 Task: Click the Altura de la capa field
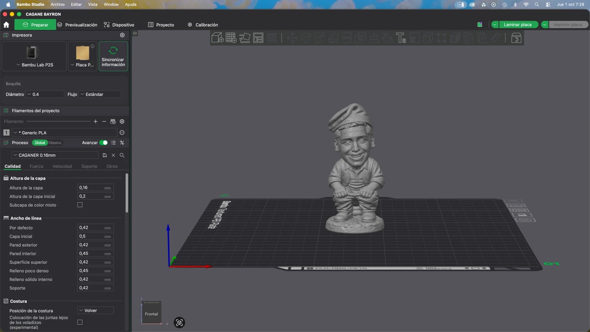pos(96,187)
